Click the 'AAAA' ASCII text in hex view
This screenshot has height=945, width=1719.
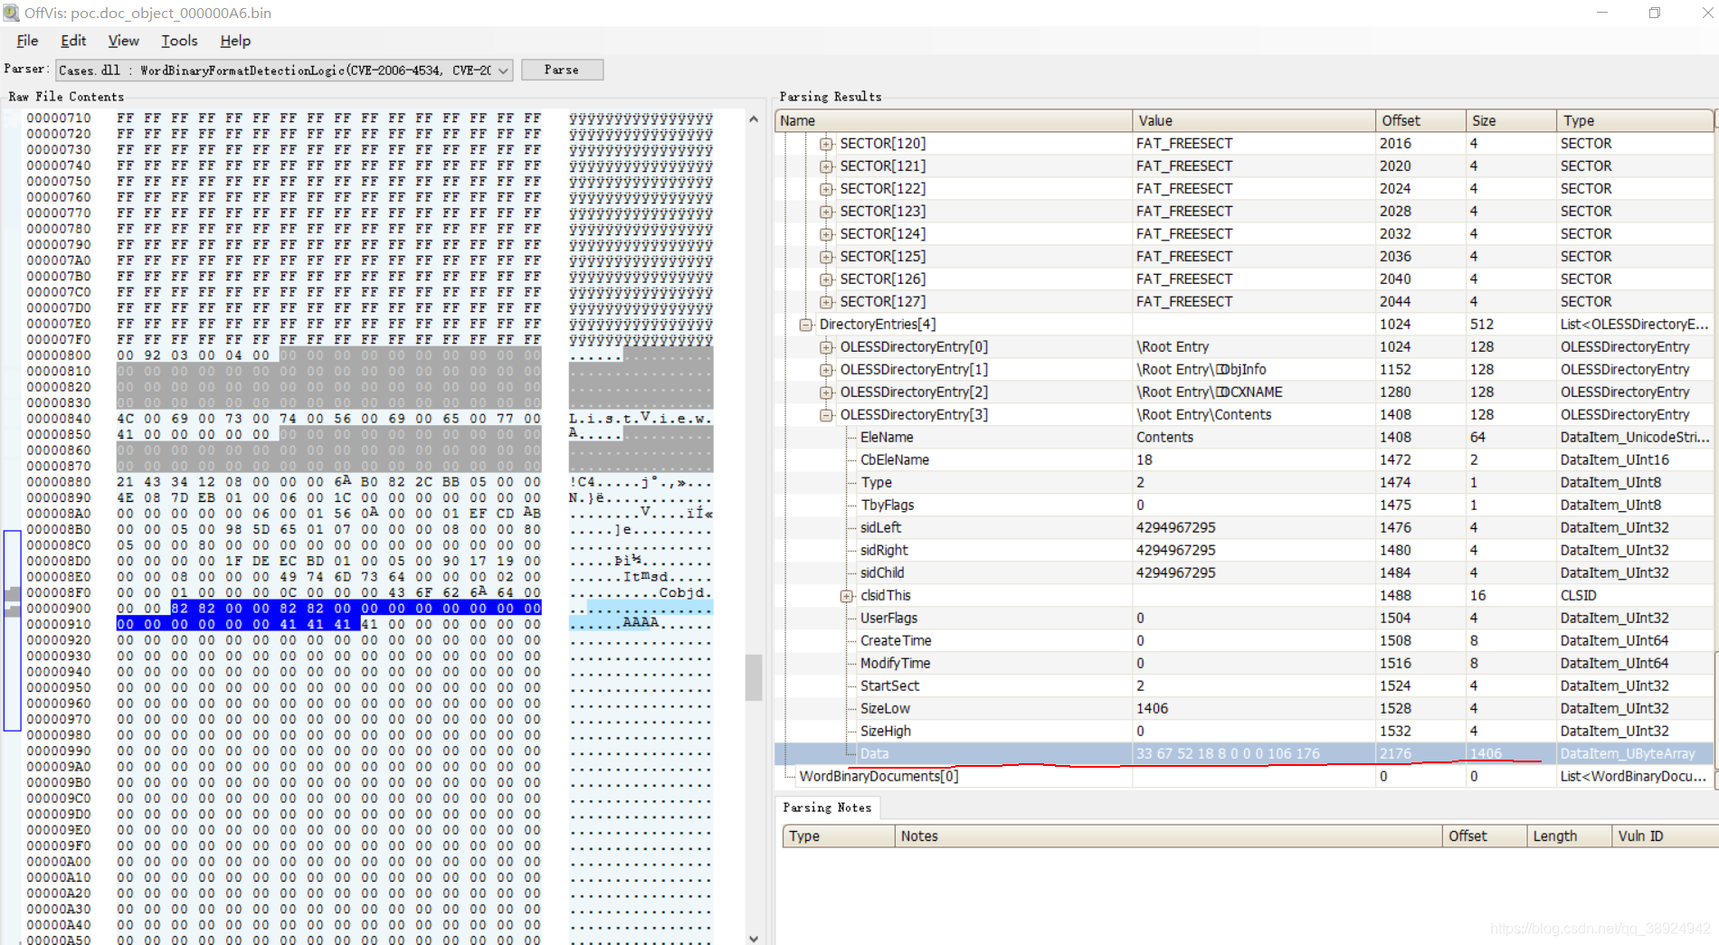(641, 622)
